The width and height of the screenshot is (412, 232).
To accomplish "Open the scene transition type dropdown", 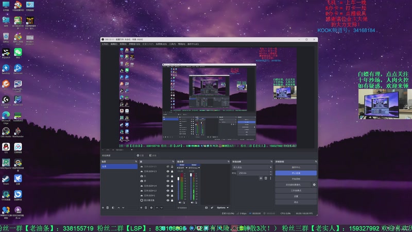I will [x=252, y=167].
